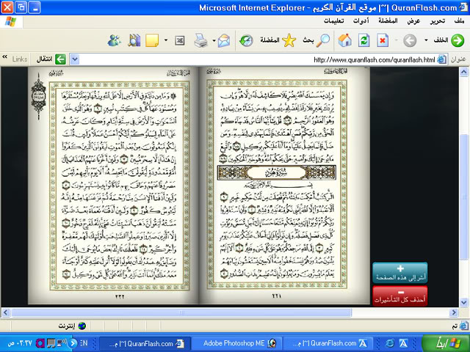
Task: Open the المفضلة (Favorites) menu
Action: (x=388, y=21)
